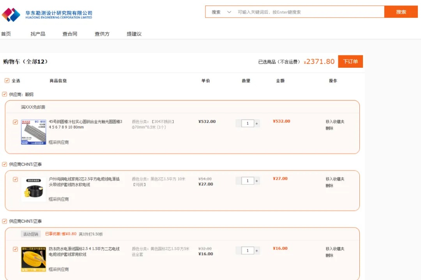421x280 pixels.
Task: Open the 提建议 menu item
Action: pyautogui.click(x=134, y=34)
